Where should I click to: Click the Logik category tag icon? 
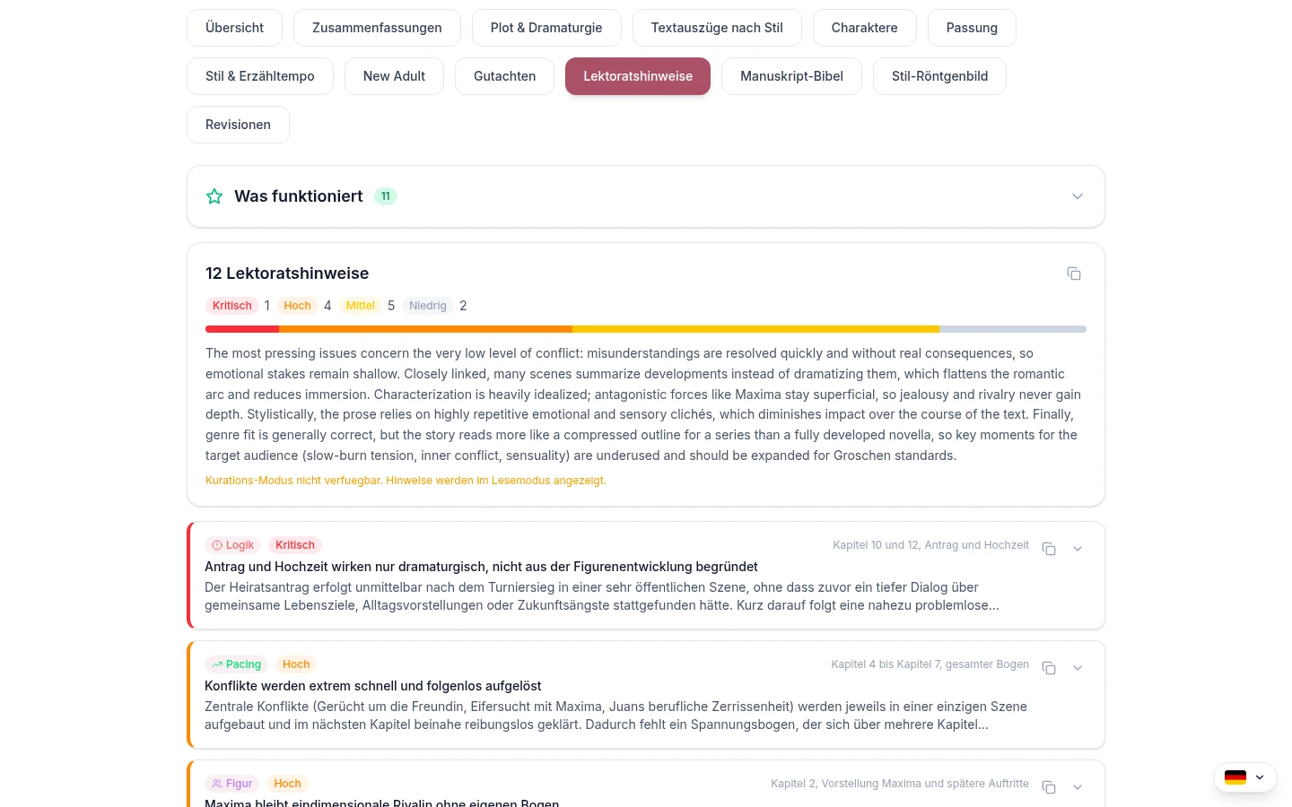[217, 545]
